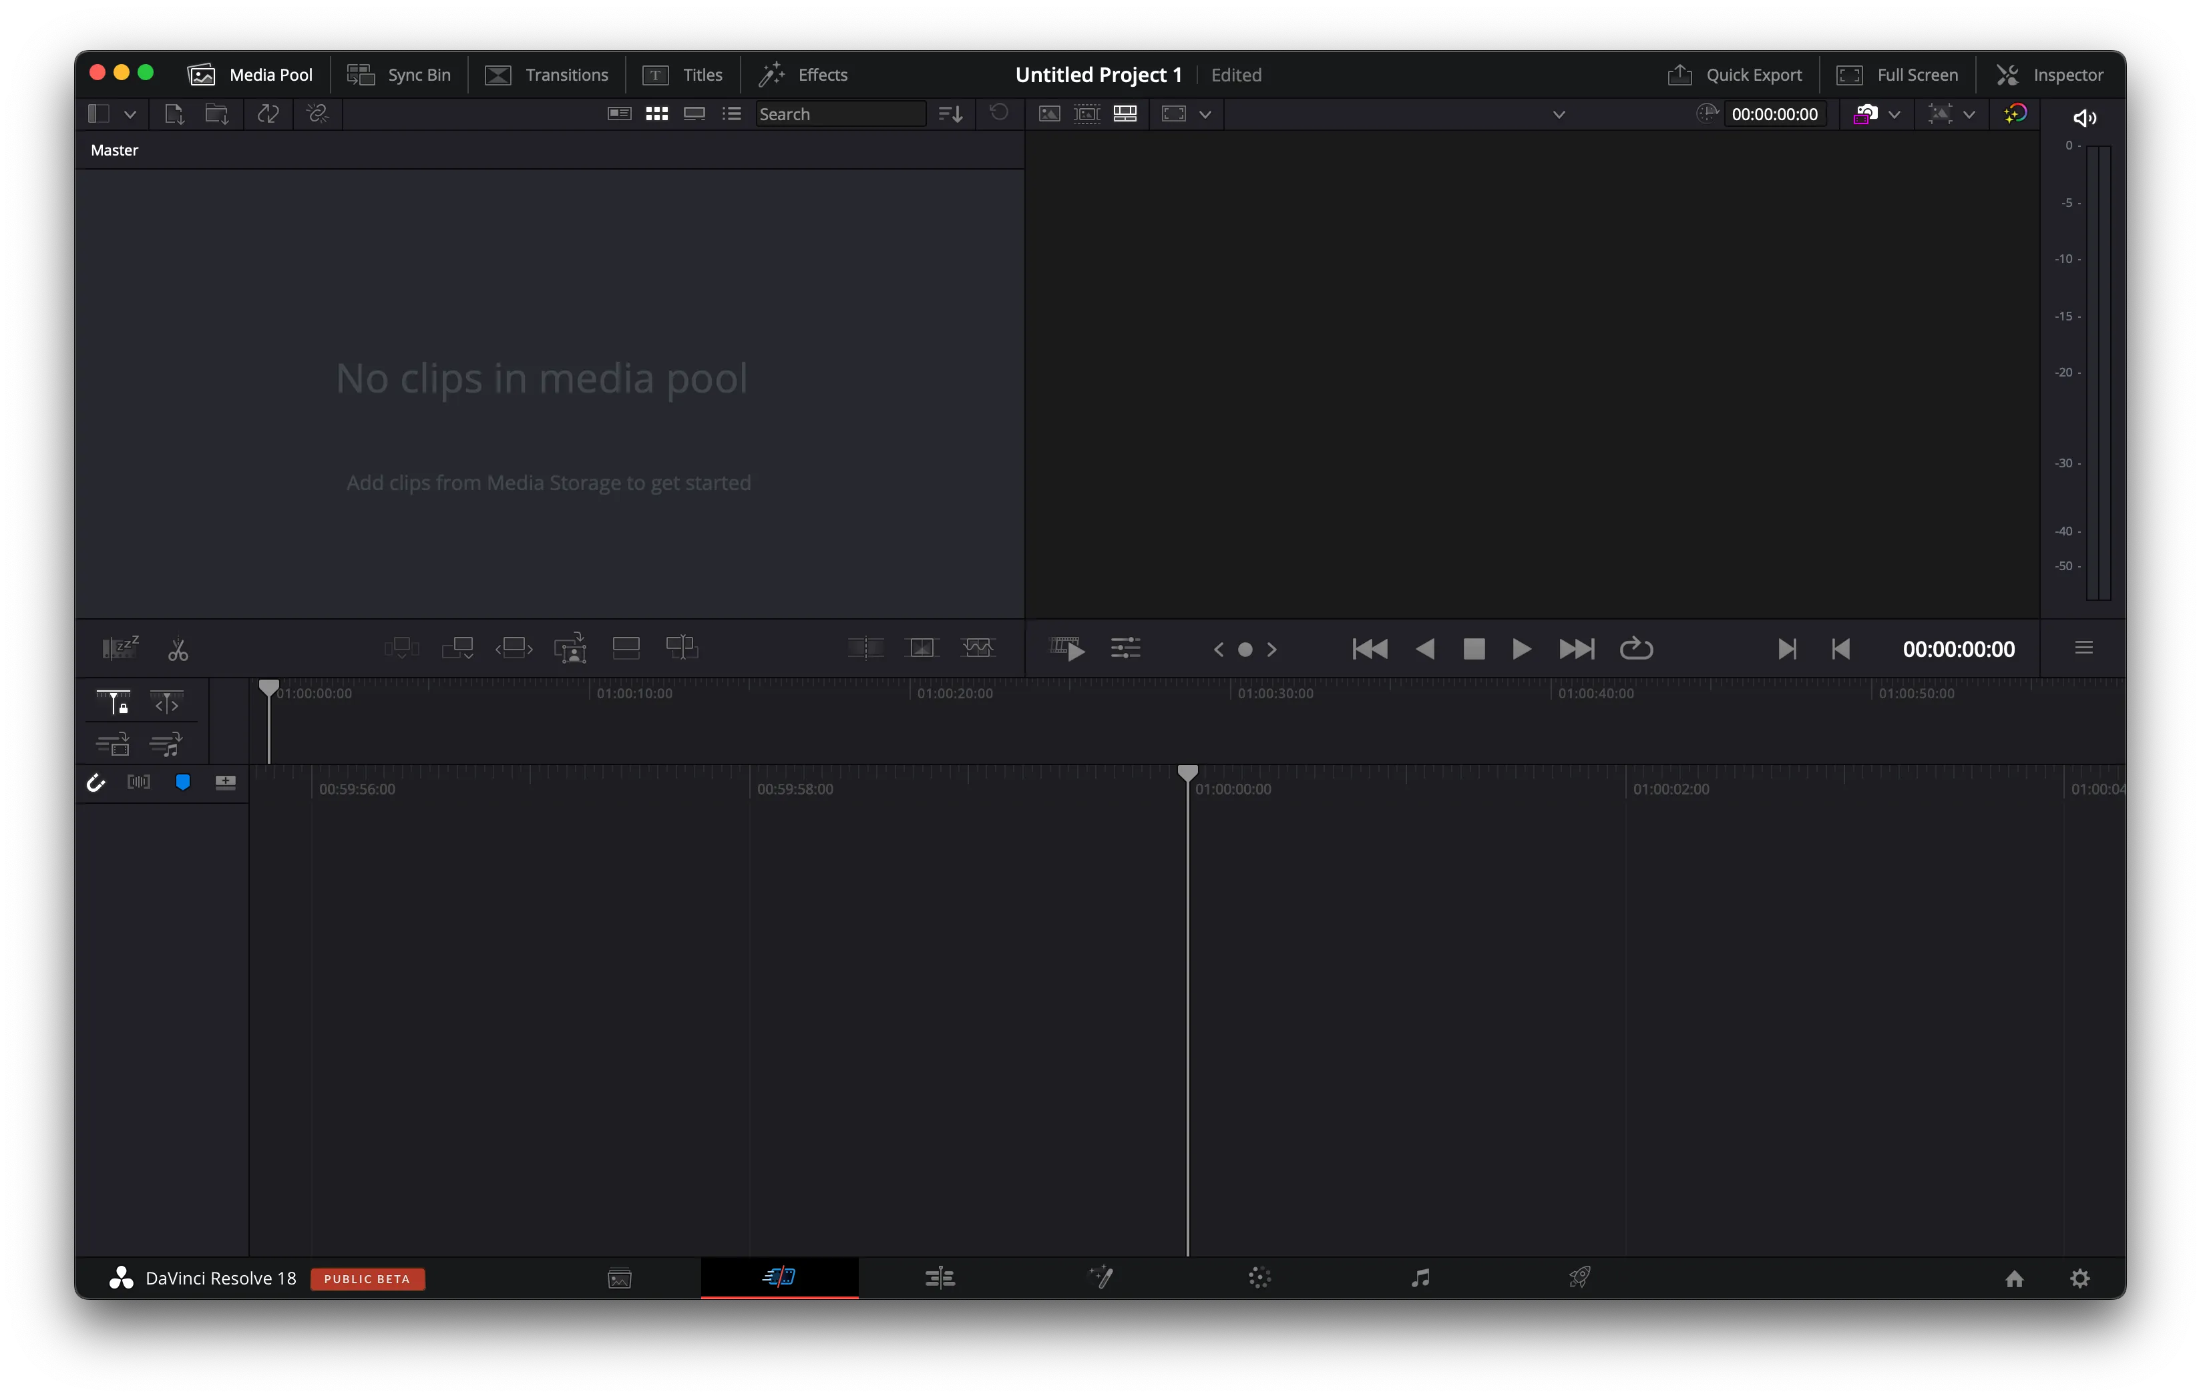
Task: Switch to the Transitions panel
Action: point(547,75)
